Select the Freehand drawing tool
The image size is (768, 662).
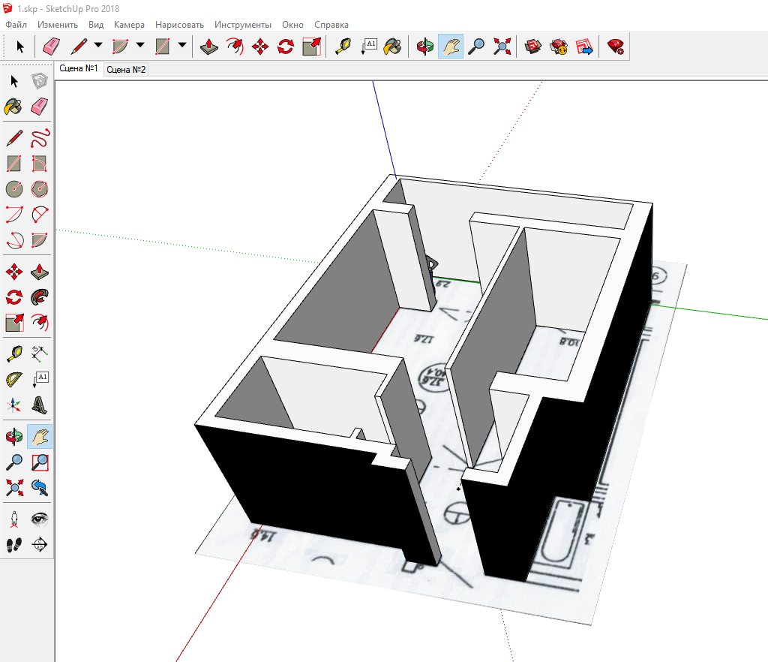[40, 138]
